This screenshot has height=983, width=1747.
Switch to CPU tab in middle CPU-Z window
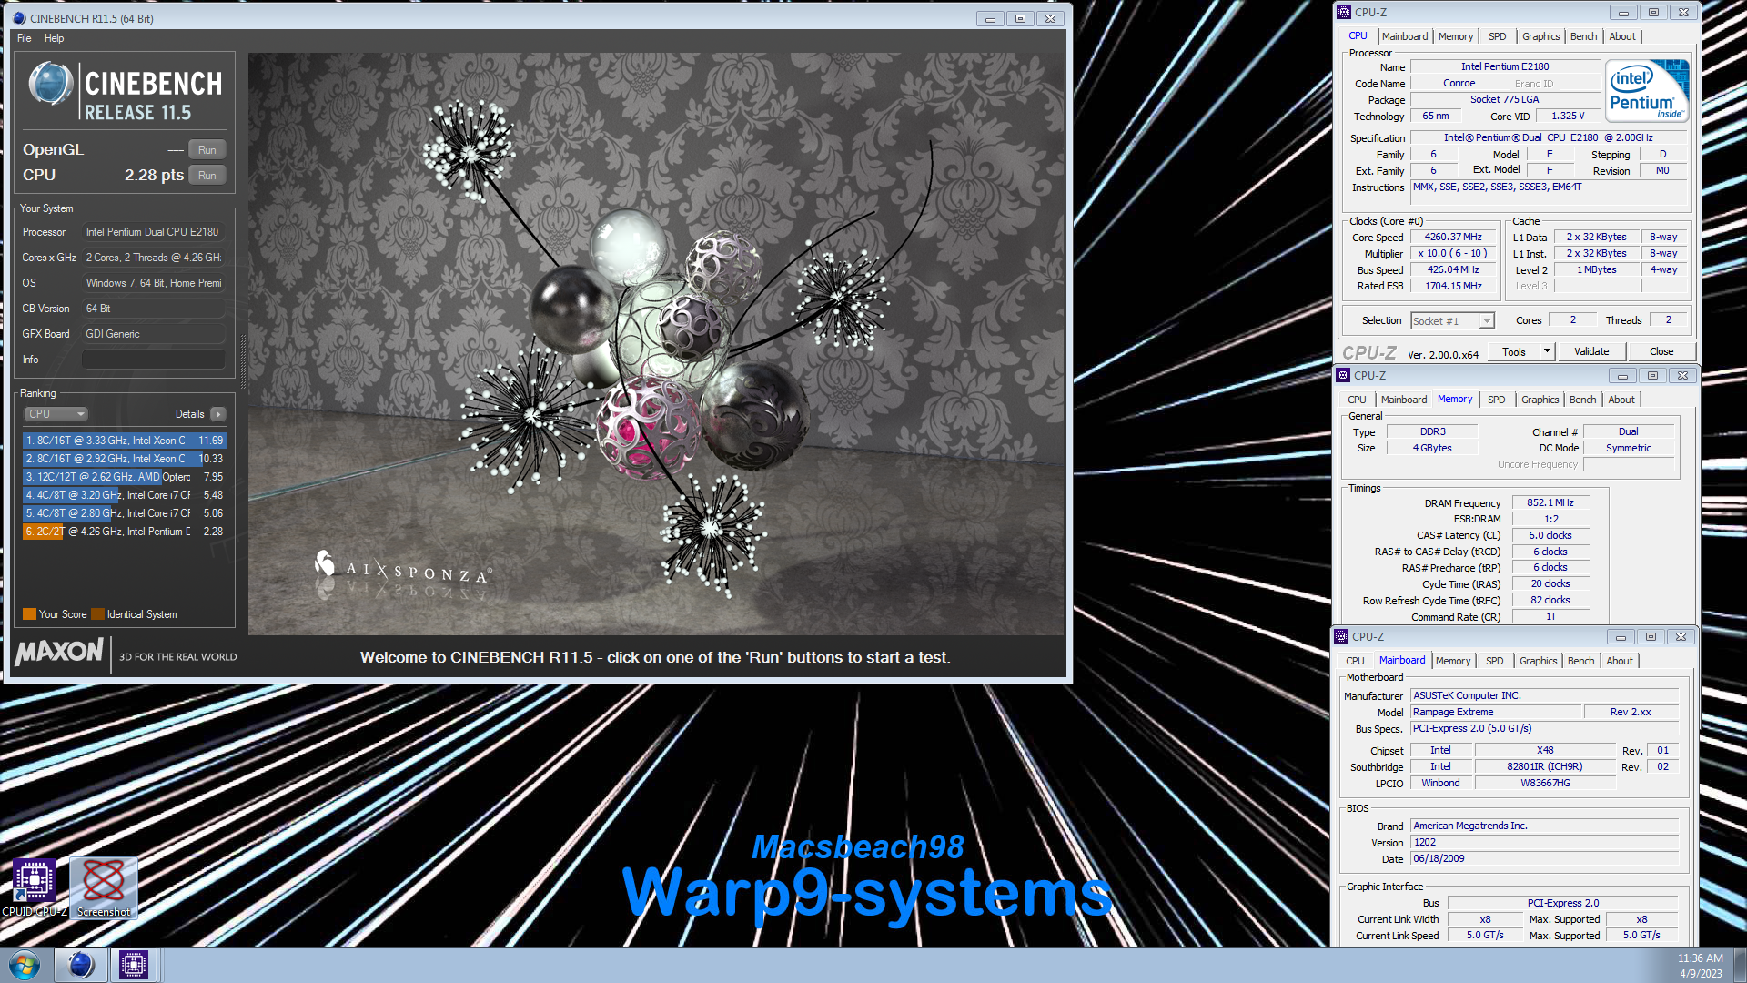[1357, 400]
